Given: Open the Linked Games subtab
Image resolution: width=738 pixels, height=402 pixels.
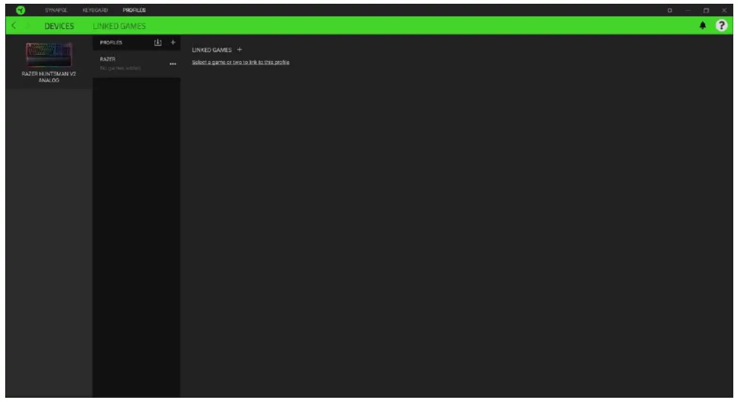Looking at the screenshot, I should pyautogui.click(x=119, y=26).
